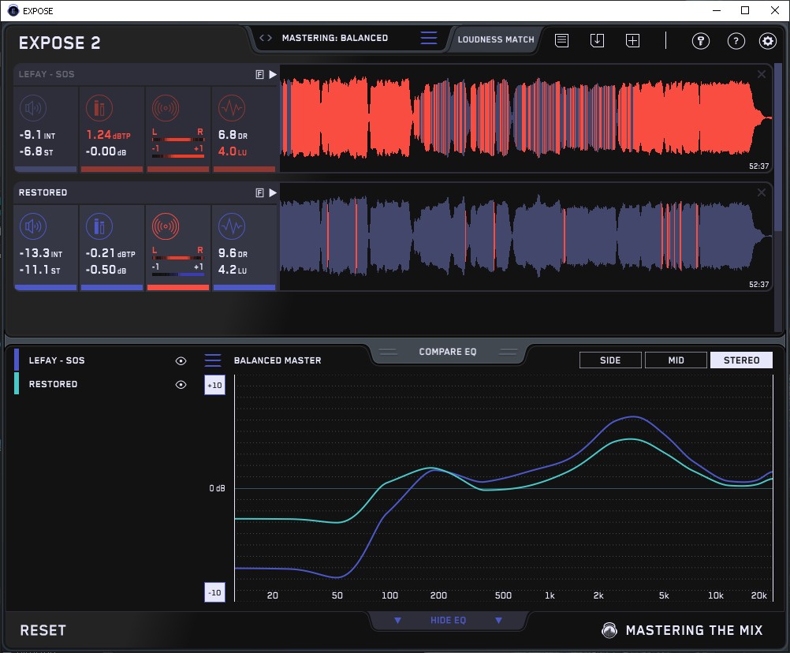Click true peak meter icon for RESTORED
790x653 pixels.
(x=99, y=226)
